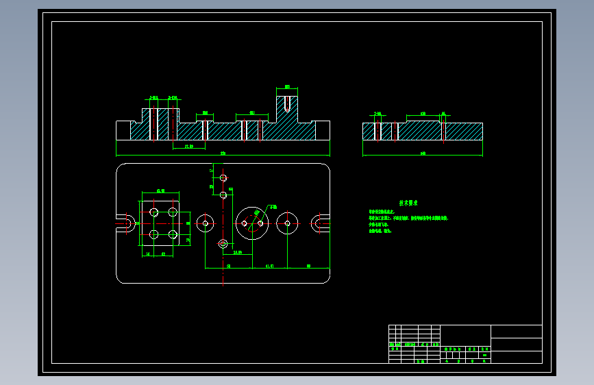Pick the round boss right of large circle
Image resolution: width=594 pixels, height=385 pixels.
pyautogui.click(x=287, y=223)
